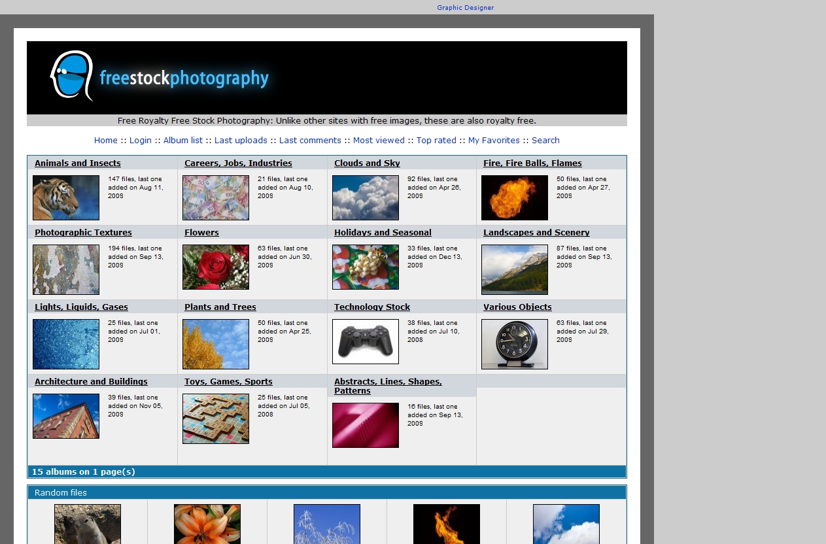Select the game controller thumbnail image

point(365,341)
